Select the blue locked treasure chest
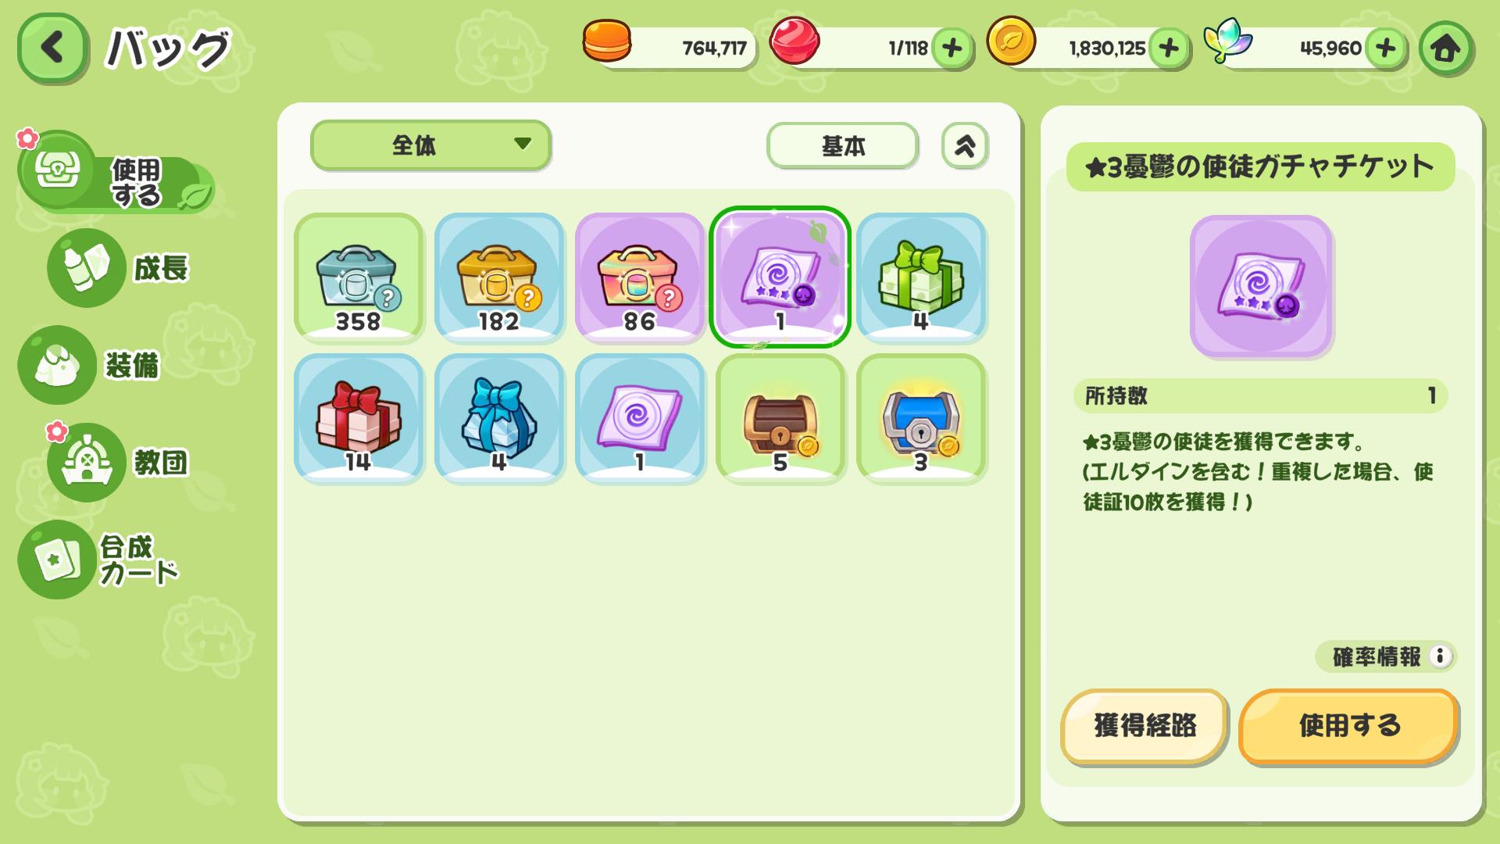 (x=921, y=418)
